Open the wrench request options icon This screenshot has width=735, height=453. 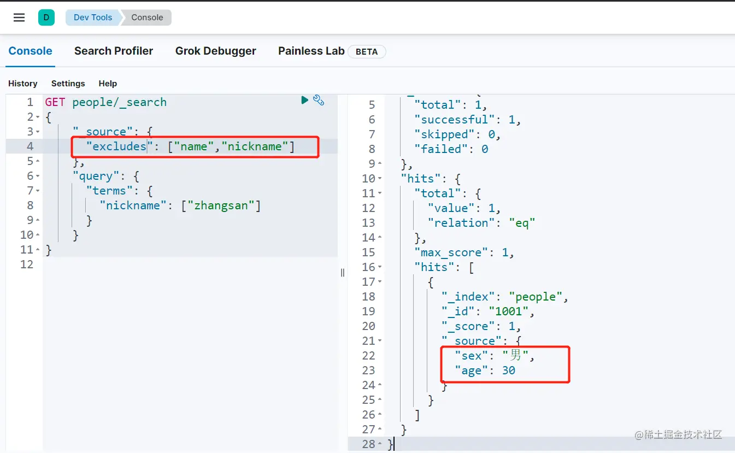point(319,100)
